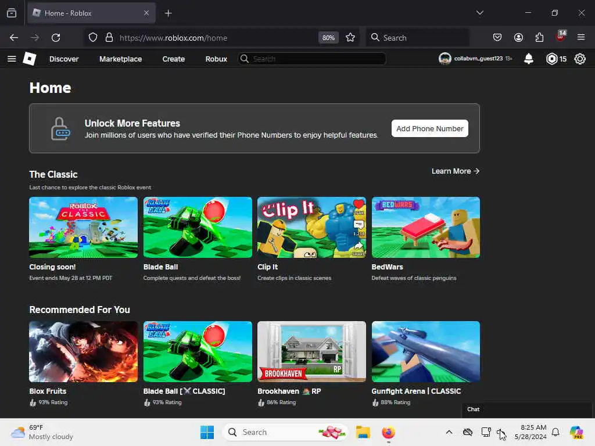The image size is (595, 446).
Task: Click the Gunfight Arena | CLASSIC title
Action: [416, 391]
